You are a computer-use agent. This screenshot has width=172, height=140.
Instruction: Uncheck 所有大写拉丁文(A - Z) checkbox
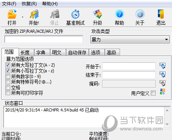[8, 65]
